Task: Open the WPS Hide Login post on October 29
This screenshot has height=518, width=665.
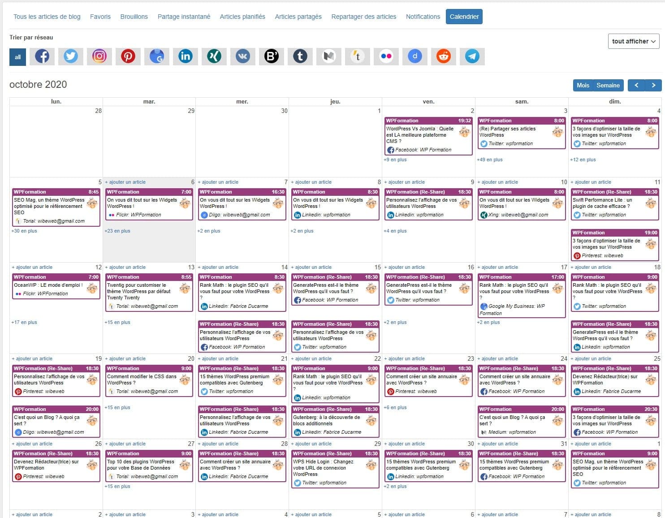Action: pos(335,467)
